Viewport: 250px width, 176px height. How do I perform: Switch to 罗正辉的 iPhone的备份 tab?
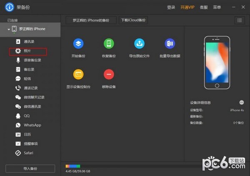coord(91,20)
